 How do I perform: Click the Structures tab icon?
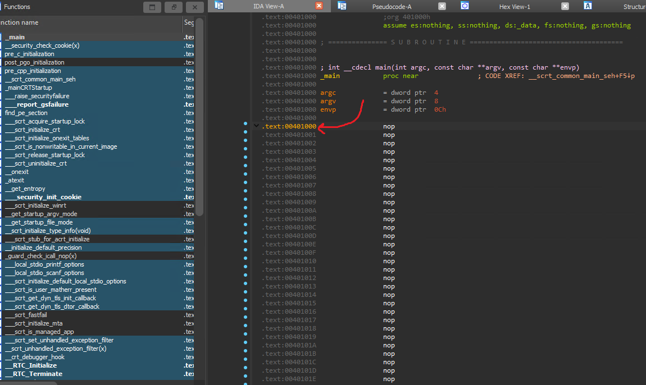point(588,6)
